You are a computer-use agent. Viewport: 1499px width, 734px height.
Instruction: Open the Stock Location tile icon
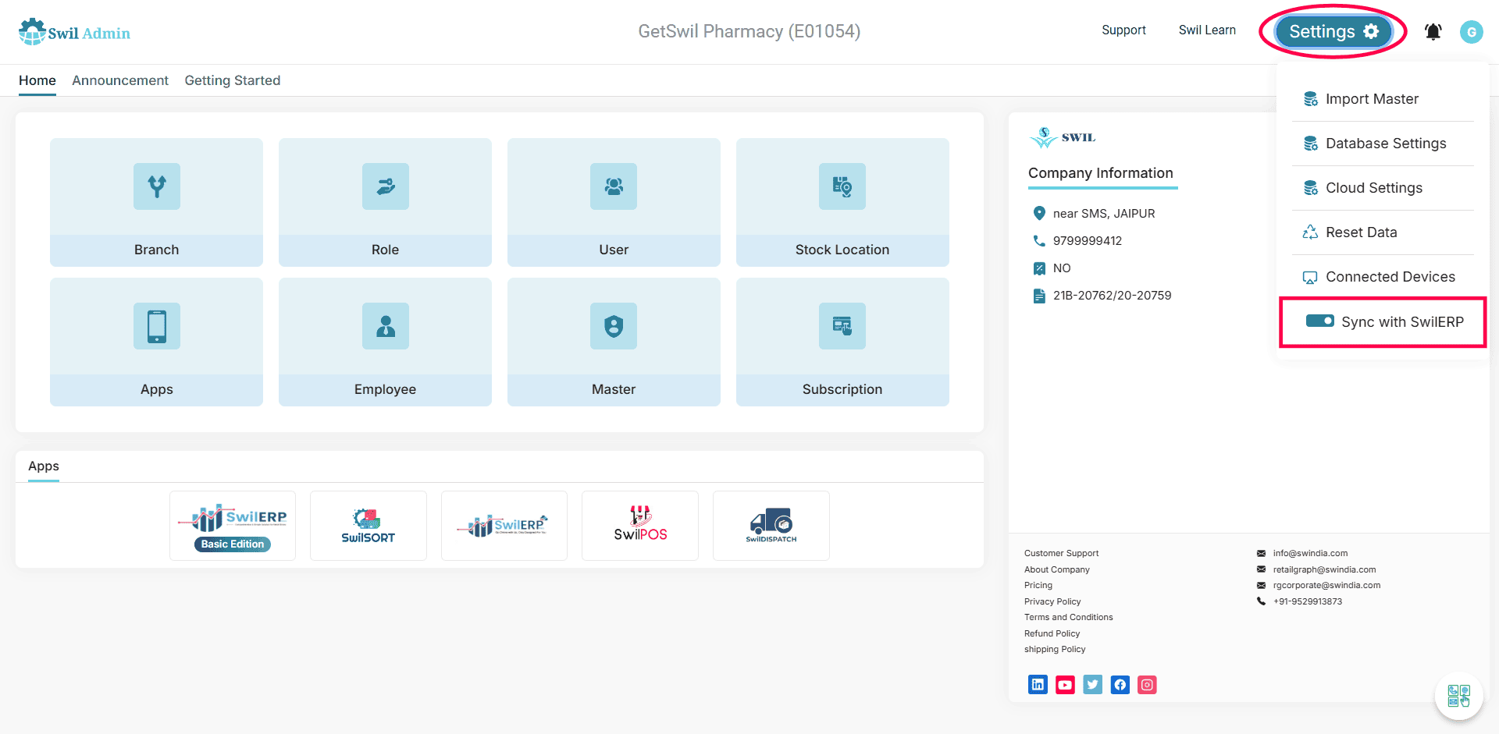click(x=842, y=186)
